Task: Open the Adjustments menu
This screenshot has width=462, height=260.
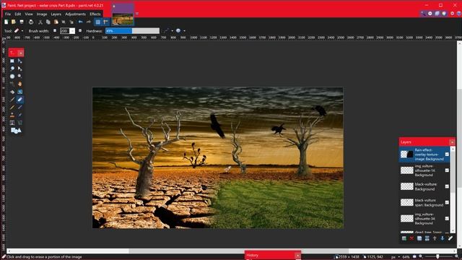Action: tap(75, 14)
